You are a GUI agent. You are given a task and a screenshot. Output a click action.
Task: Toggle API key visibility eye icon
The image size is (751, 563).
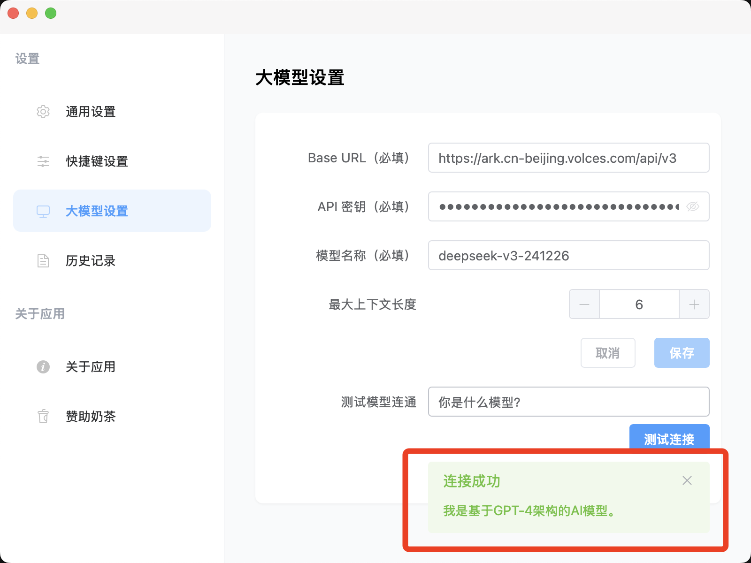tap(693, 206)
